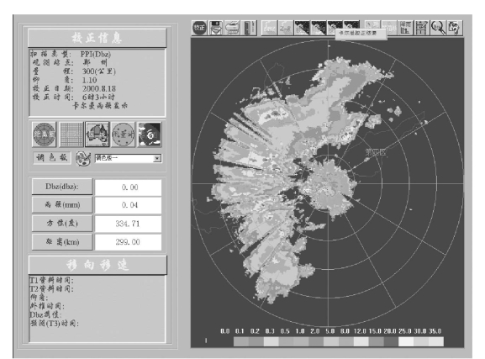
Task: Toggle the square grid overlay button
Action: (x=71, y=135)
